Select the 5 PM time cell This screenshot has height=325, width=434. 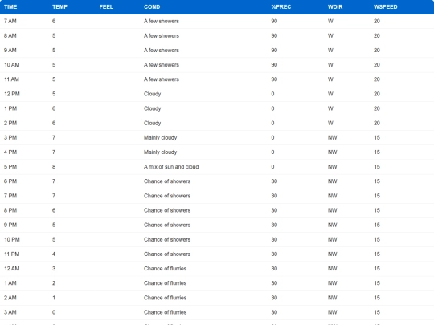(10, 167)
